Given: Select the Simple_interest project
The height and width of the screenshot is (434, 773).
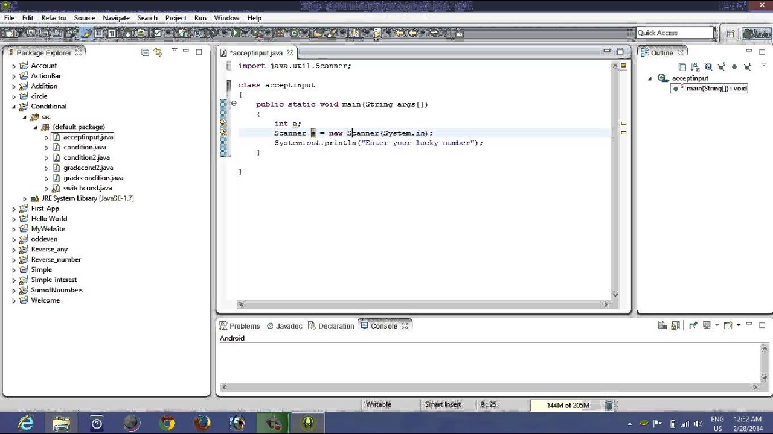Looking at the screenshot, I should [54, 280].
